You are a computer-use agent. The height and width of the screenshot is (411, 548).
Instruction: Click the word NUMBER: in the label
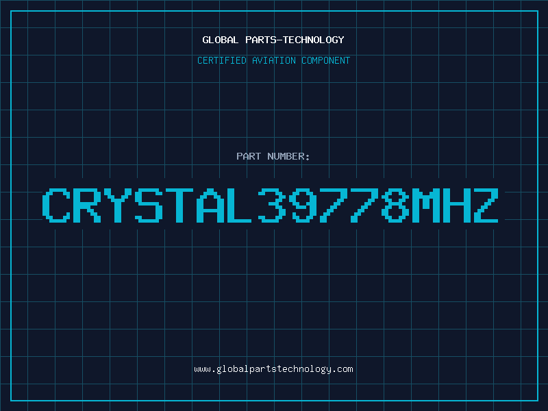coord(288,156)
